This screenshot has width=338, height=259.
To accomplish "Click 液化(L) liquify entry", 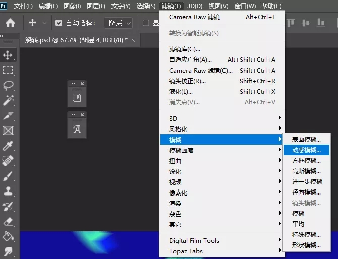I will click(x=222, y=92).
